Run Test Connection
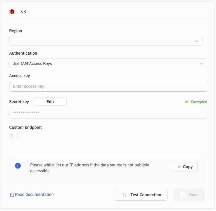This screenshot has height=211, width=216. pos(141,195)
